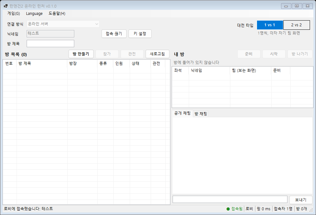
Task: Click the 접속됨 status text
Action: click(237, 209)
